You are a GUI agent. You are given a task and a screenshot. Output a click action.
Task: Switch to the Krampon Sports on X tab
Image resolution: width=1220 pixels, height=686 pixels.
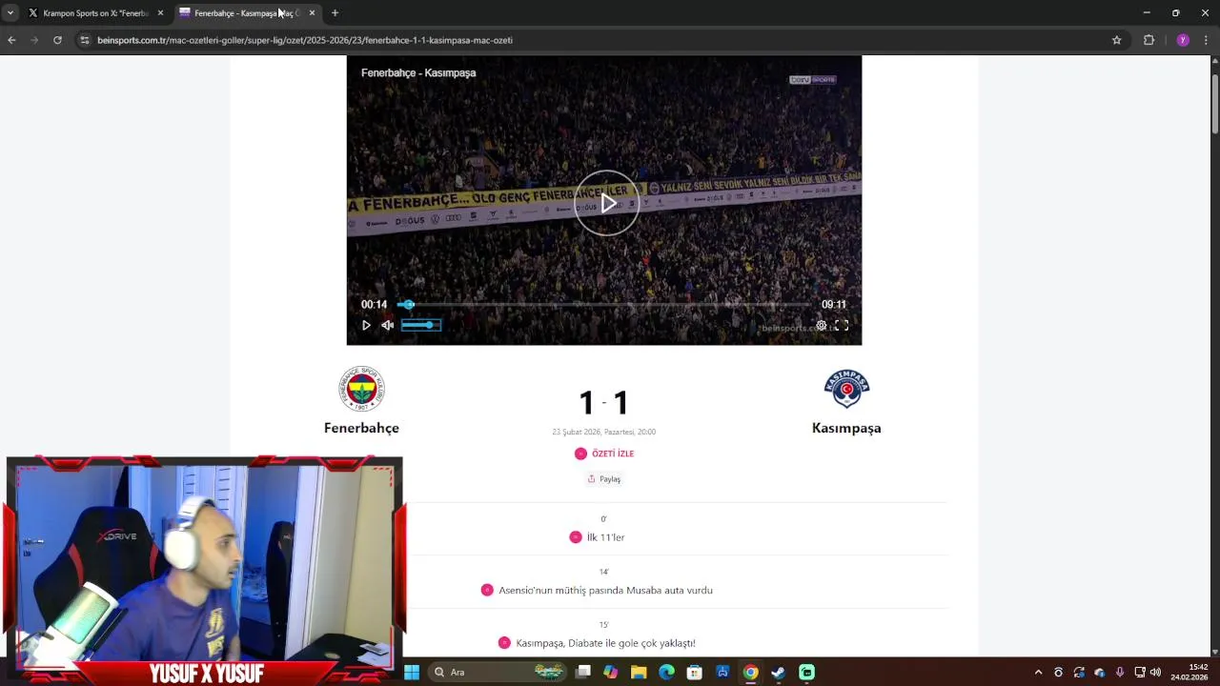(x=94, y=13)
